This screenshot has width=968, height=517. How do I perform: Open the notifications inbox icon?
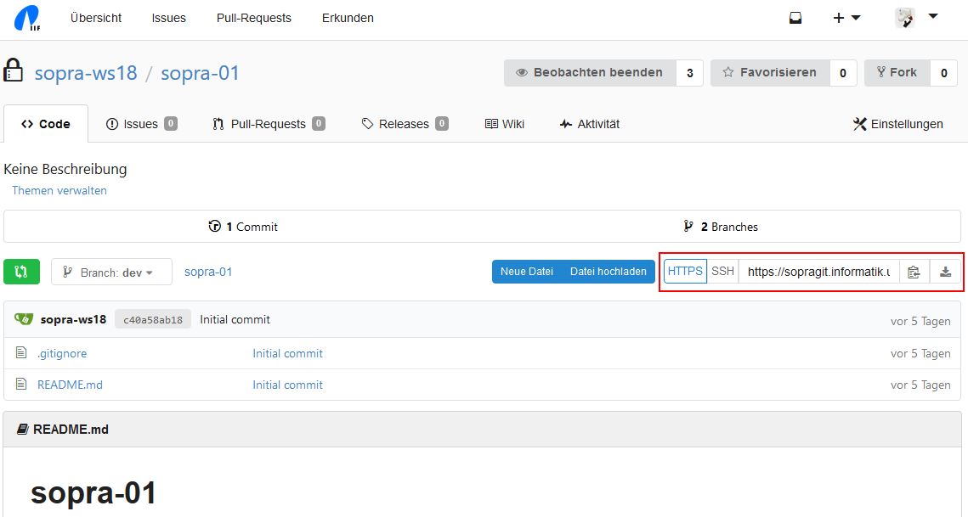click(x=795, y=18)
